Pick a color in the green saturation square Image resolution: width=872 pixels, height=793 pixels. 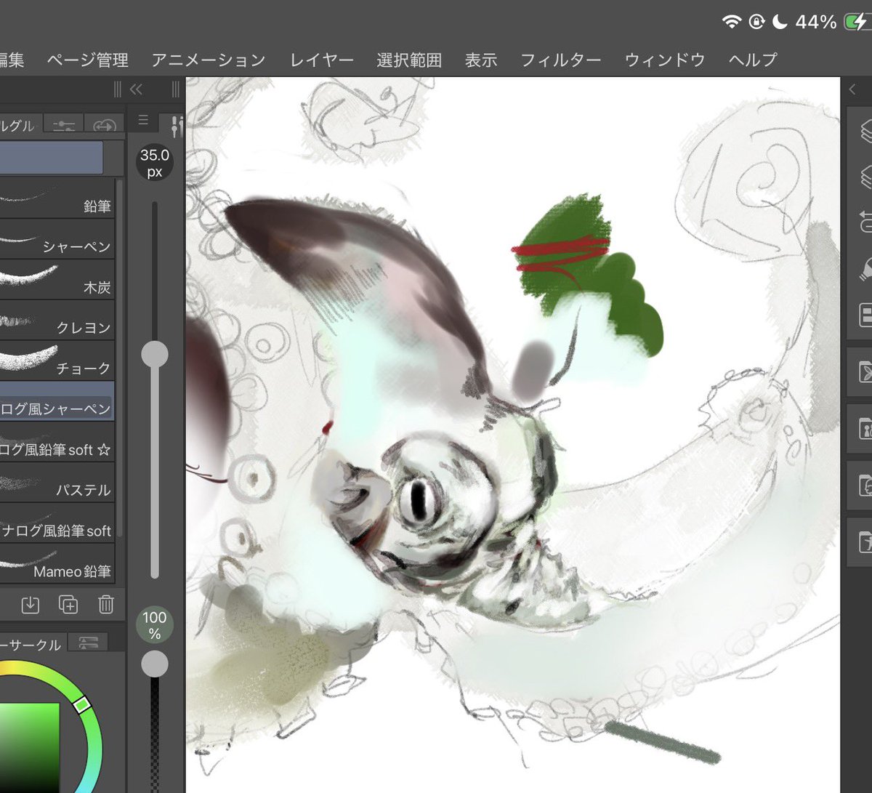[x=29, y=747]
